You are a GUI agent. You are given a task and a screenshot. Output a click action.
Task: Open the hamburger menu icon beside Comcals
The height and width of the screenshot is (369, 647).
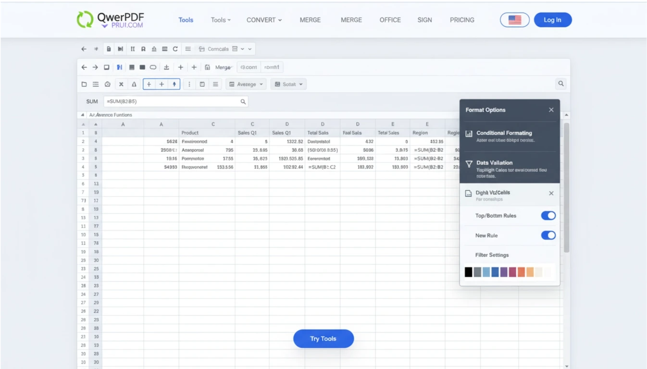pos(188,49)
